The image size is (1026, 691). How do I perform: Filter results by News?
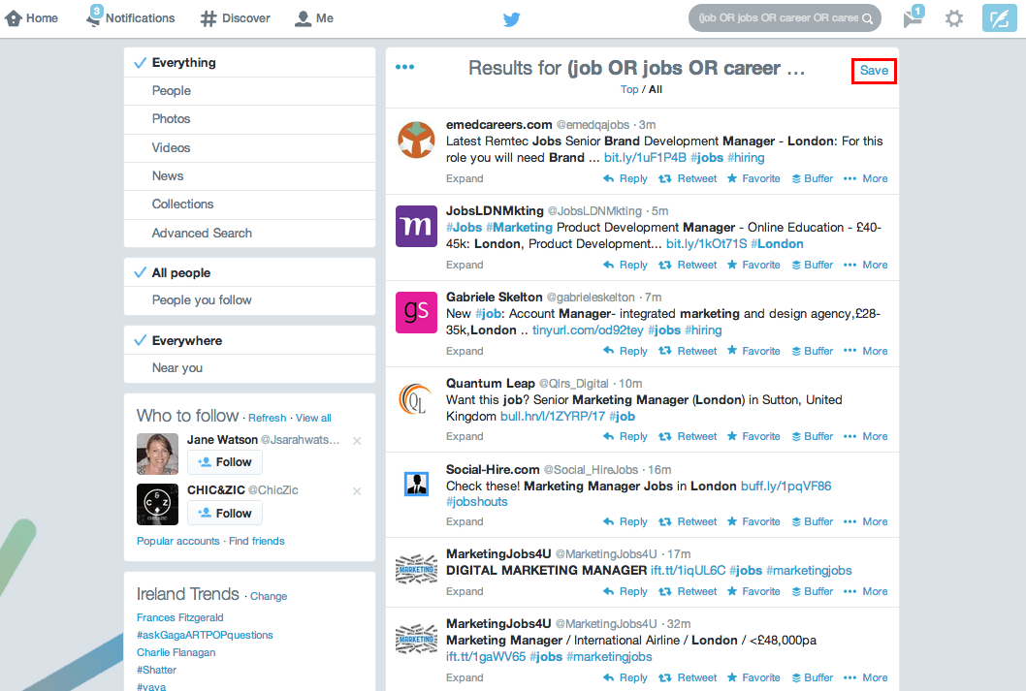click(249, 175)
